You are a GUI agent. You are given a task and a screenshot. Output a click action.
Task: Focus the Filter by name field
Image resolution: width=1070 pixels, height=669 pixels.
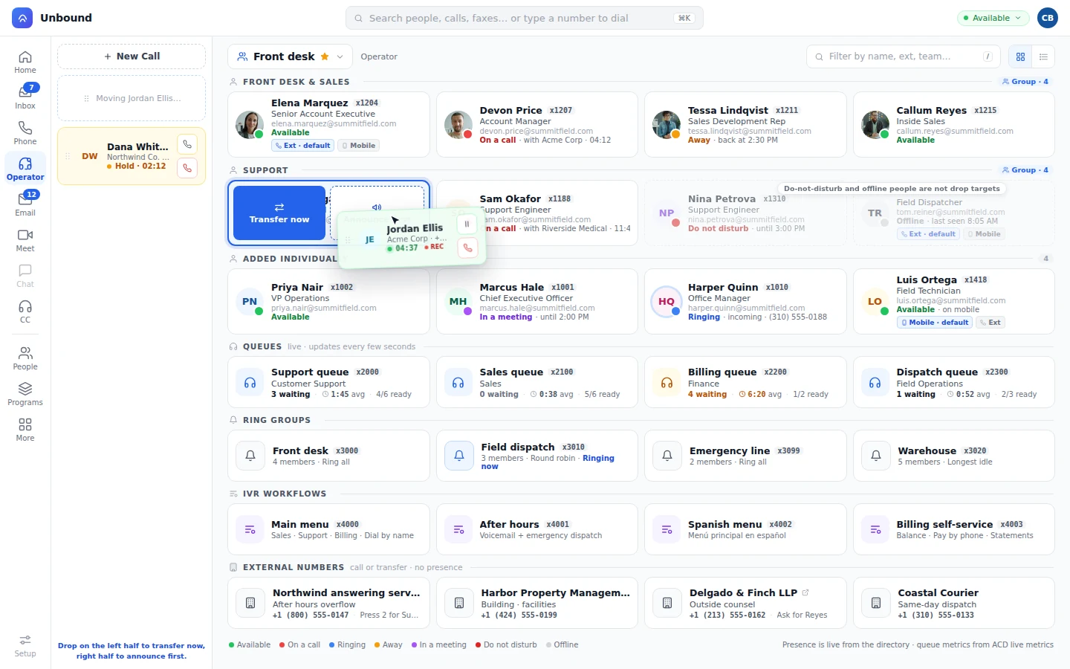pyautogui.click(x=903, y=56)
